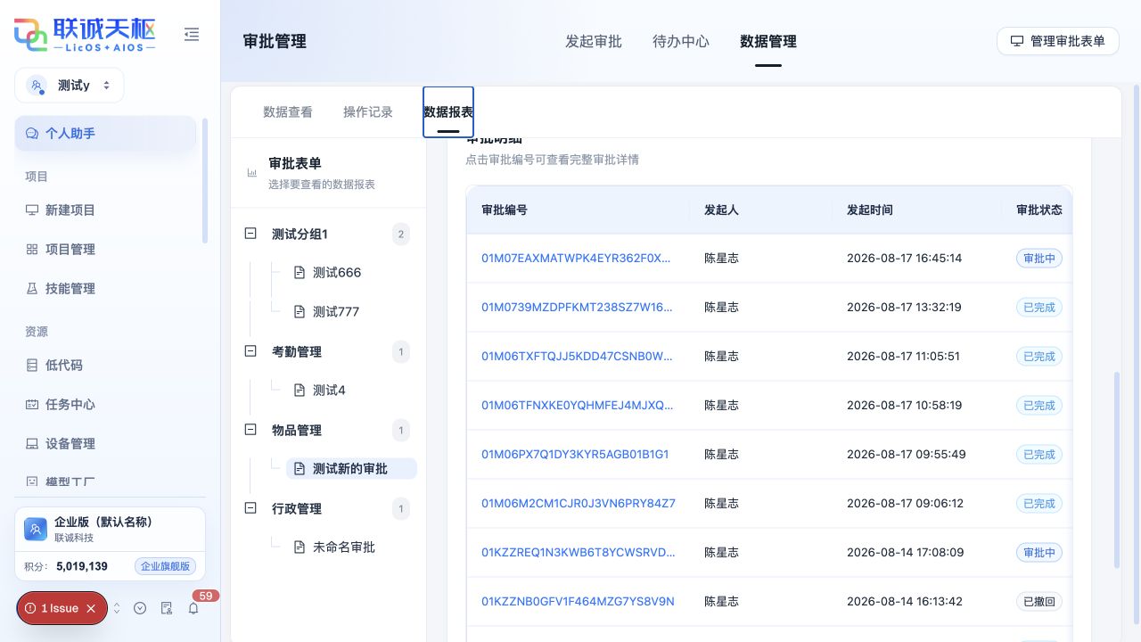Viewport: 1141px width, 642px height.
Task: Select the 数据报表 sub-tab
Action: click(448, 112)
